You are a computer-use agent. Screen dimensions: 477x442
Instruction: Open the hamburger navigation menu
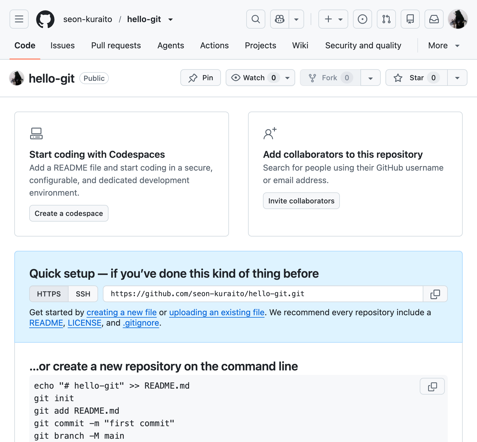click(19, 19)
